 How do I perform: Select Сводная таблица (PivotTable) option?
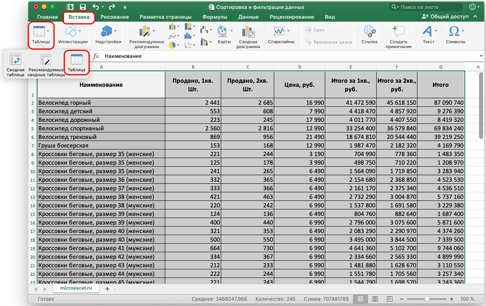(15, 65)
